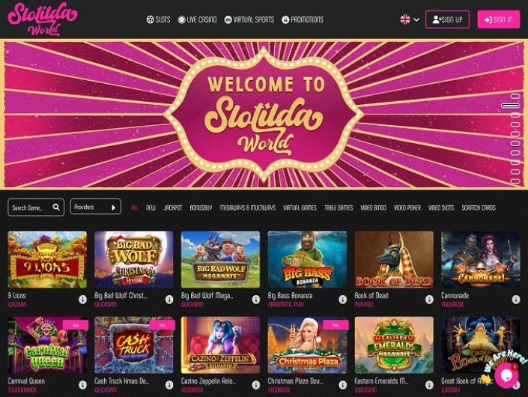Open the live chat bubble
This screenshot has width=528, height=397.
pos(506,375)
